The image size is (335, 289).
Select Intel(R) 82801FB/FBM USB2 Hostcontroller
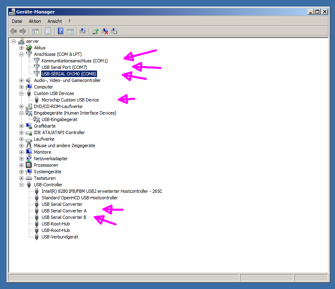(x=102, y=191)
